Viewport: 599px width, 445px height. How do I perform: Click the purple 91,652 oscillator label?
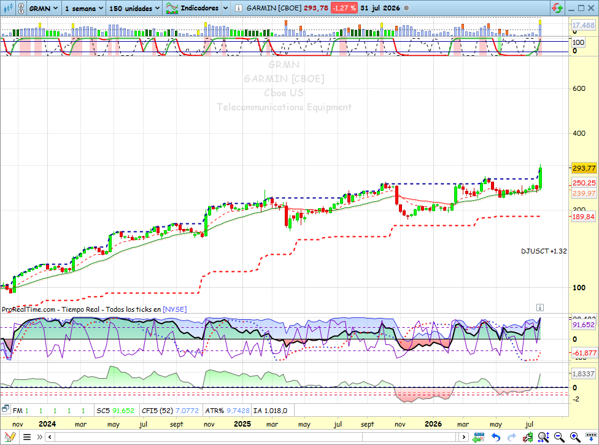point(583,325)
